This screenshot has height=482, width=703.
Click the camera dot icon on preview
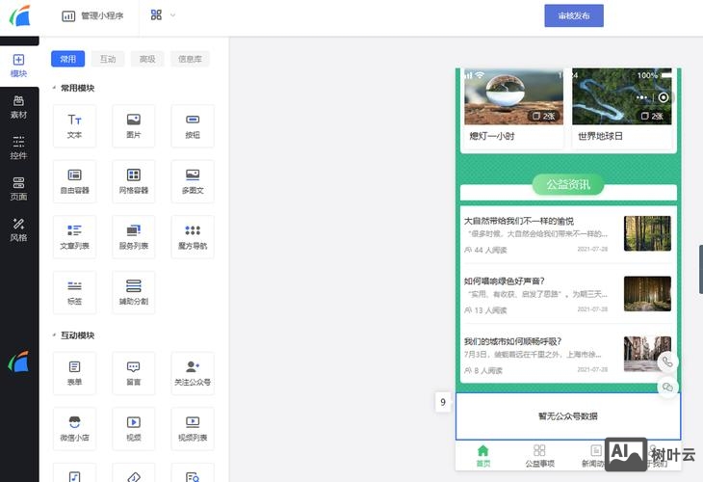pos(664,97)
